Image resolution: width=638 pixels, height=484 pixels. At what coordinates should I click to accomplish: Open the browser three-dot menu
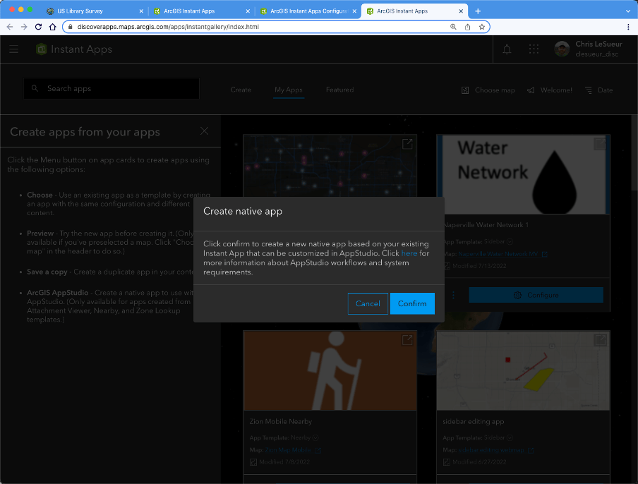click(x=628, y=27)
